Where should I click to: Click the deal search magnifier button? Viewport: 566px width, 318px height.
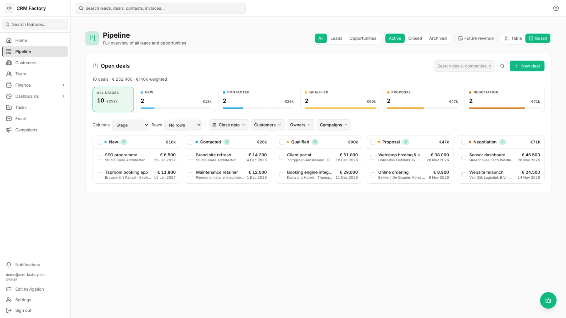[x=502, y=66]
